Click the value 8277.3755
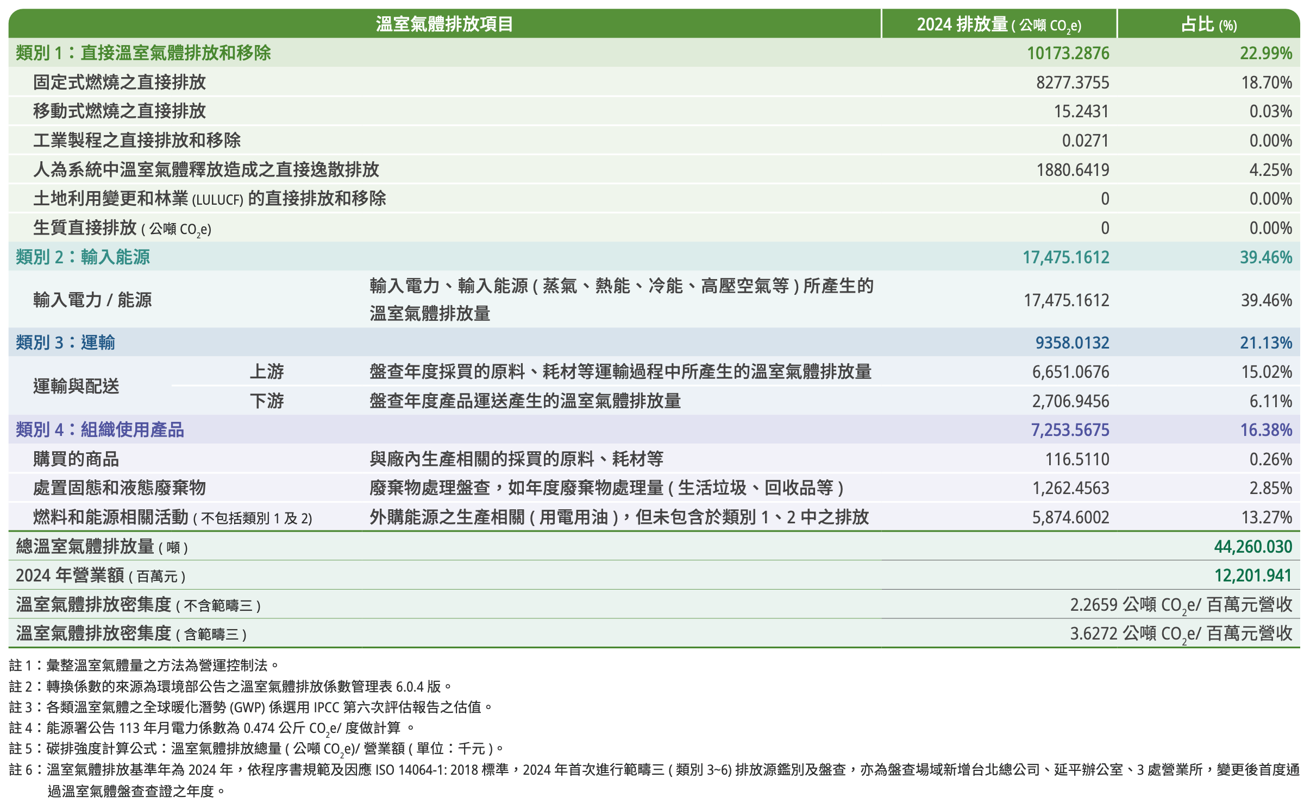The height and width of the screenshot is (810, 1304). [x=1072, y=83]
